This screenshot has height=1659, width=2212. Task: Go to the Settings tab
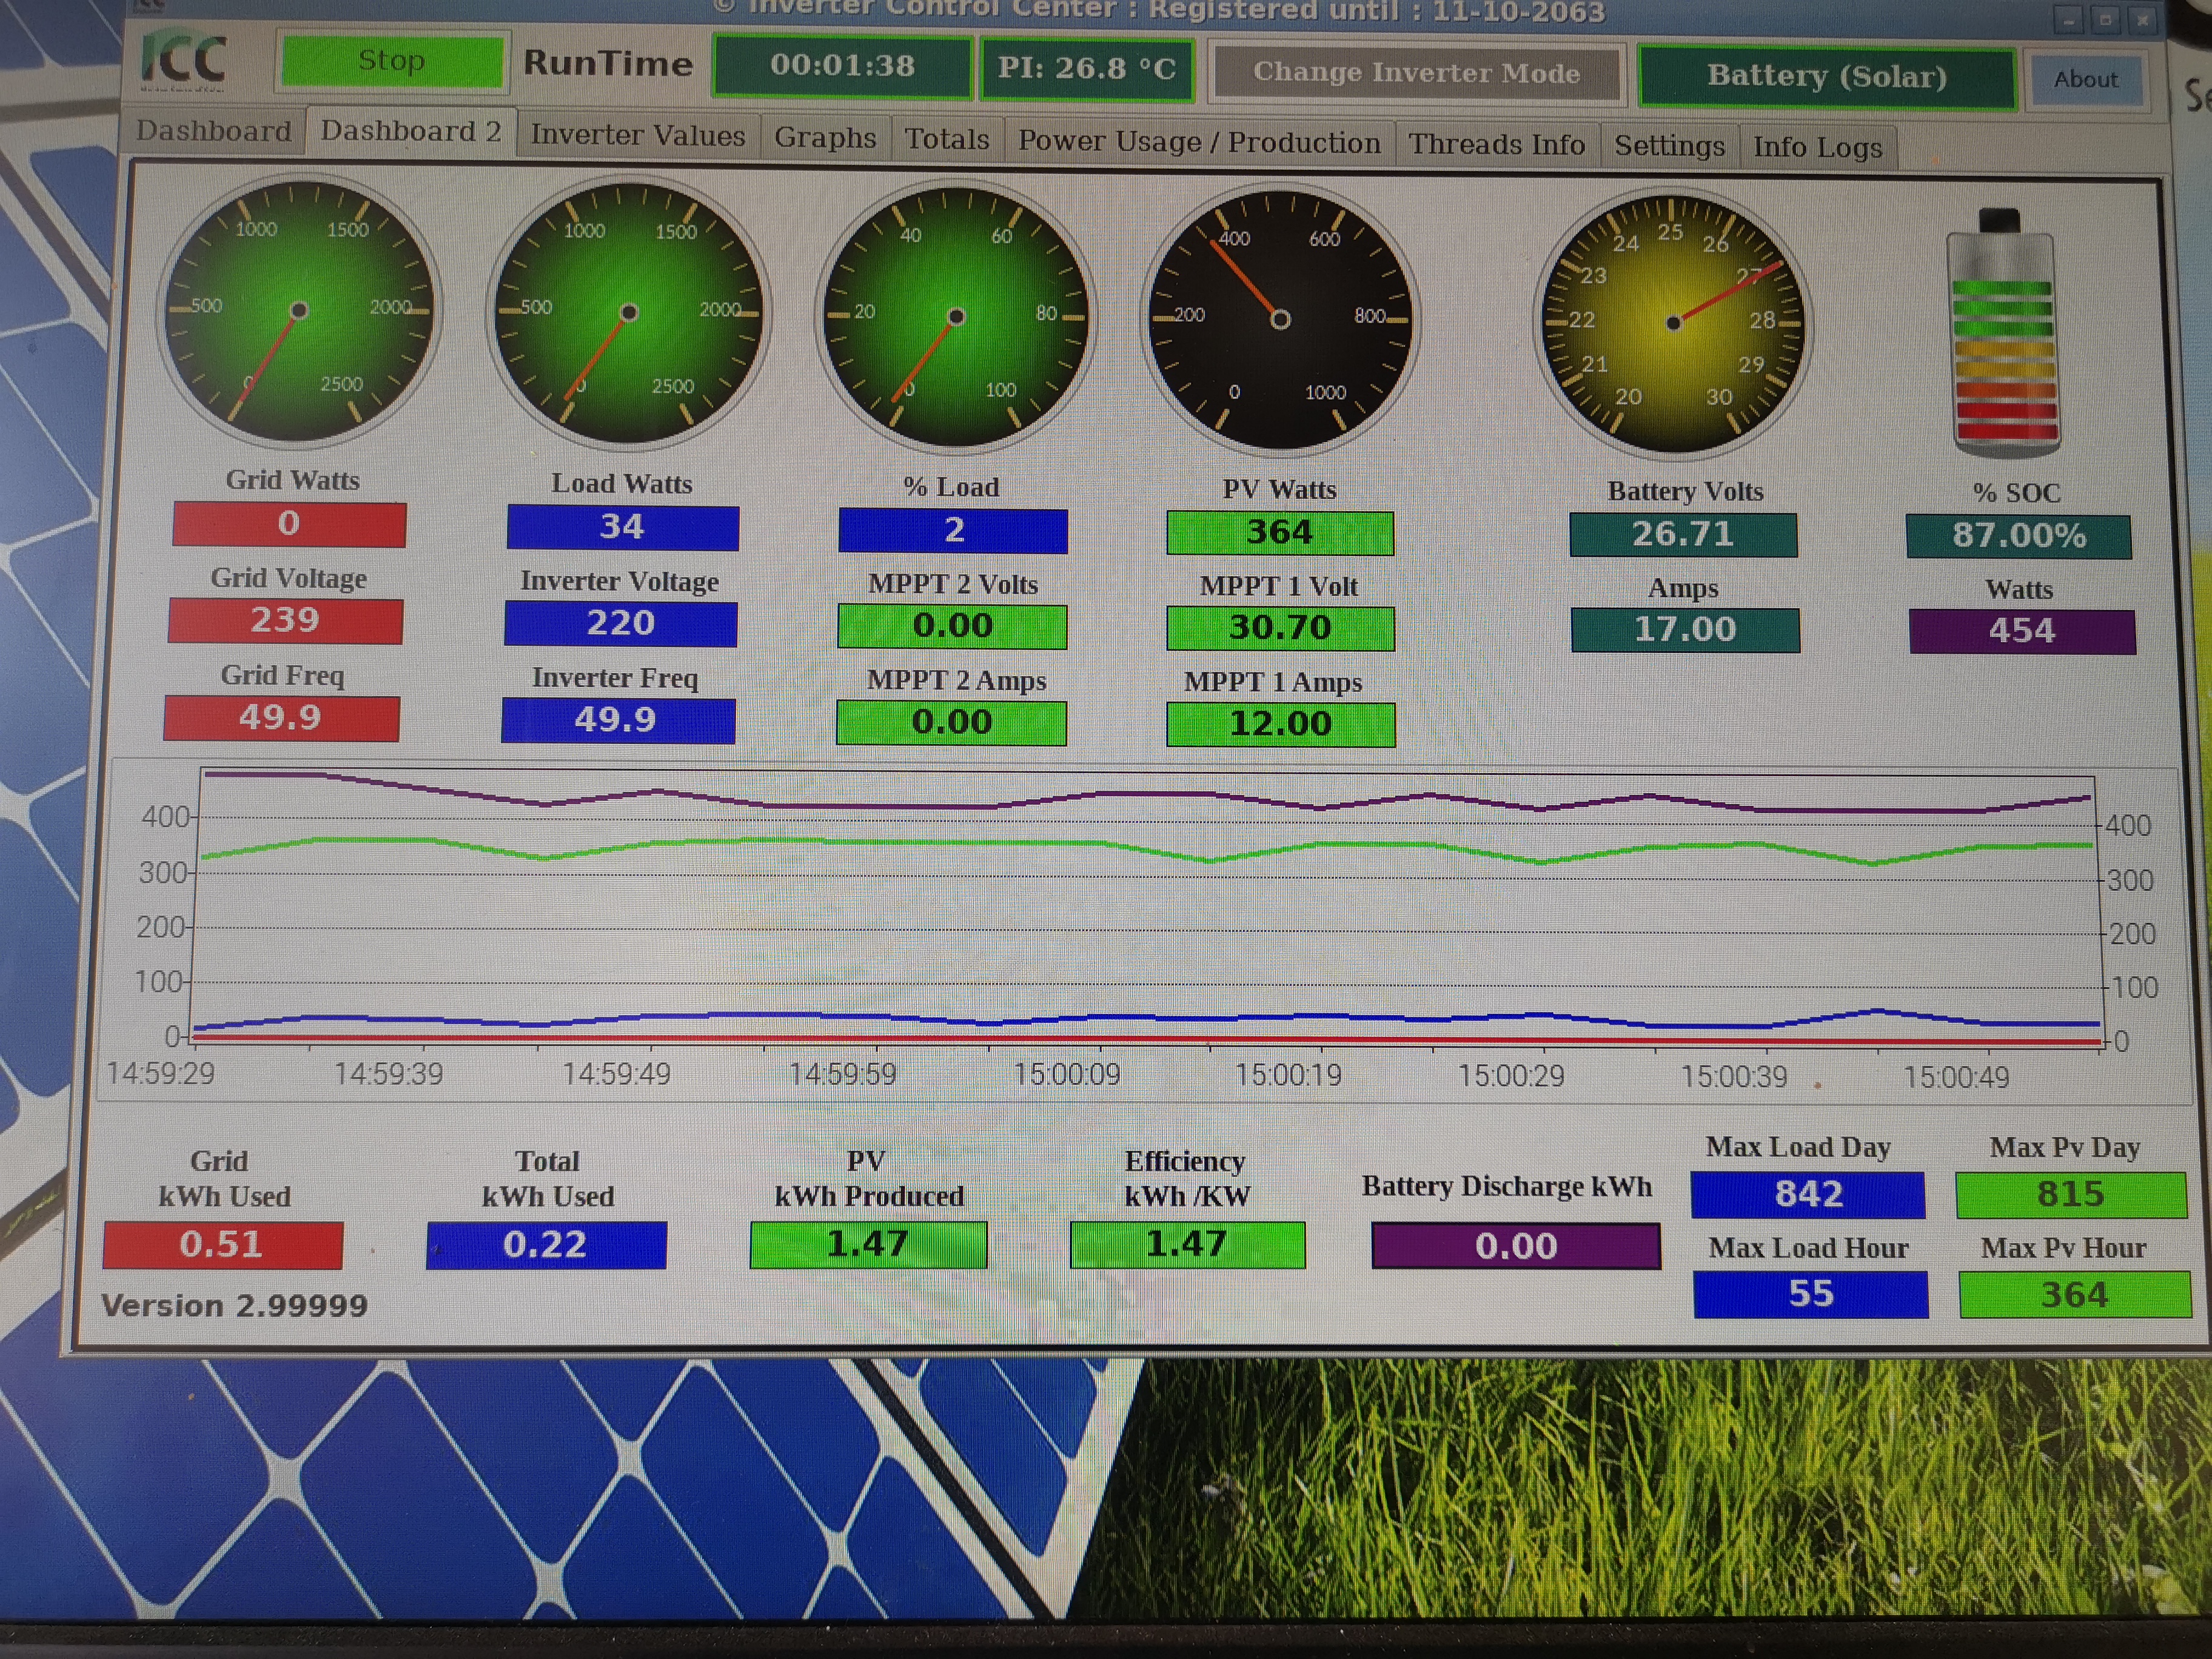tap(1668, 146)
